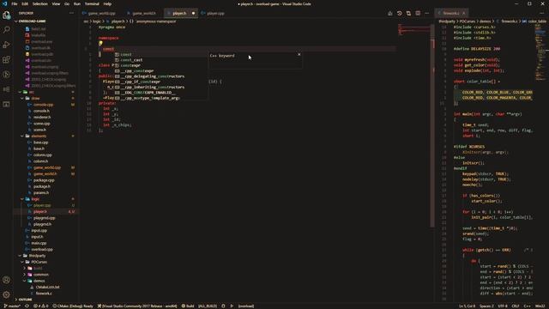The height and width of the screenshot is (309, 549).
Task: Click the ALL_BUILD target in status bar
Action: [x=208, y=306]
